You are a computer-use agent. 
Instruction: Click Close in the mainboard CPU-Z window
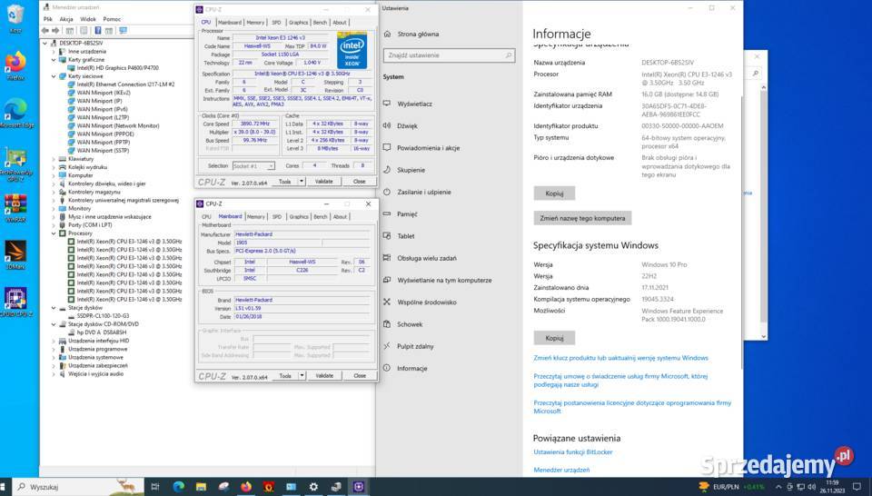(x=360, y=376)
